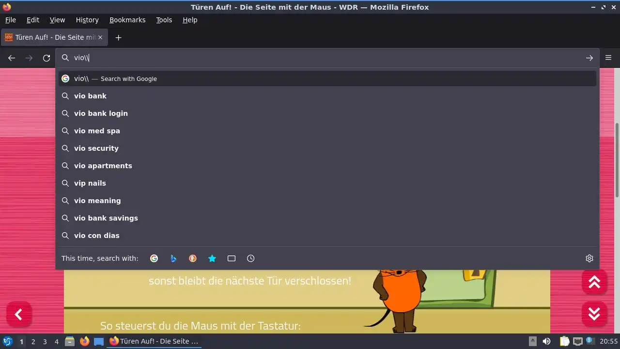The image size is (620, 349).
Task: Click the back navigation arrow
Action: coord(12,58)
